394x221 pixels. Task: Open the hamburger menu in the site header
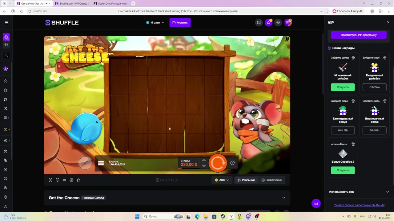(x=6, y=22)
